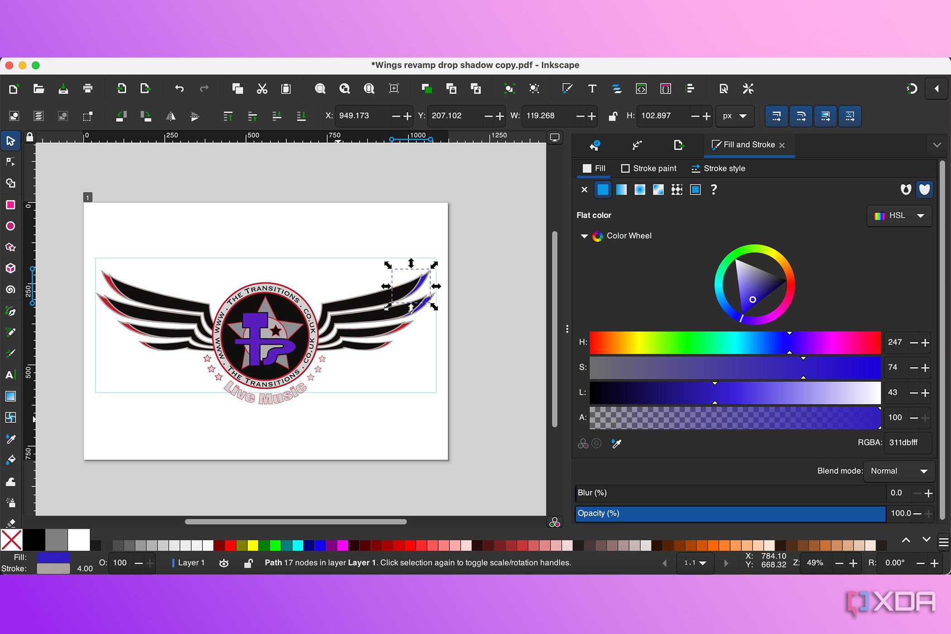951x634 pixels.
Task: Click the Undo arrow icon
Action: (x=179, y=89)
